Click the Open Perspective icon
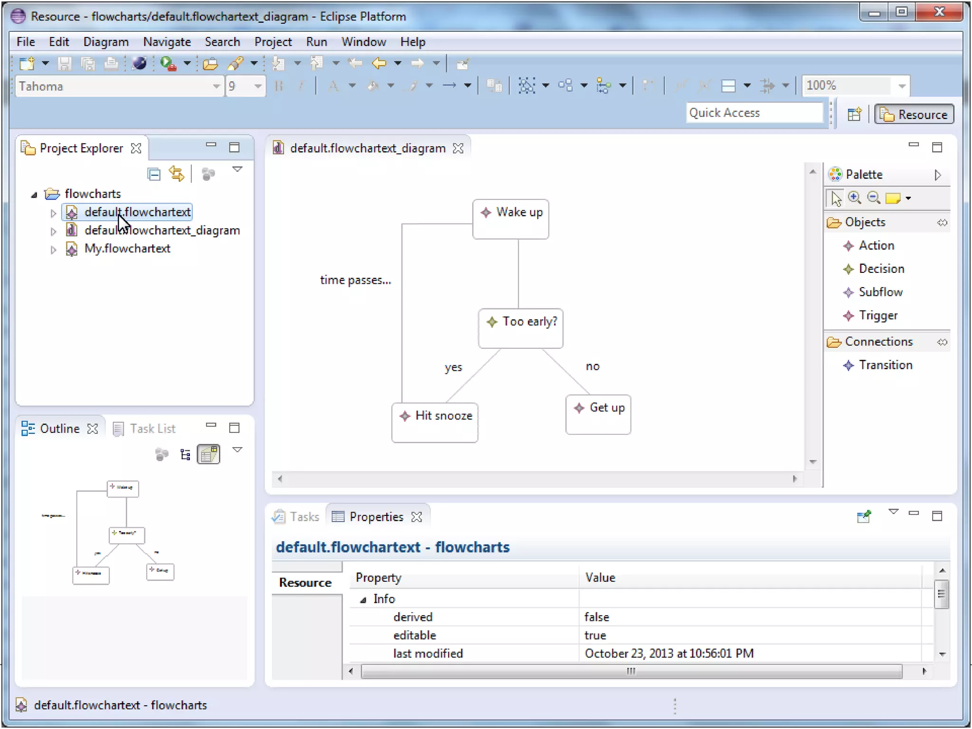The image size is (972, 729). pos(854,114)
